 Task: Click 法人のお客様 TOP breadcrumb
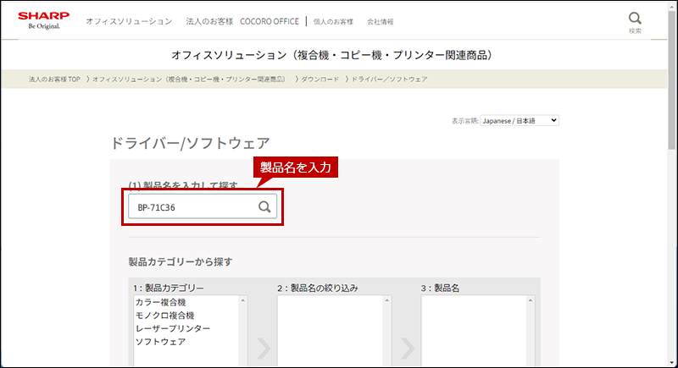[x=54, y=79]
